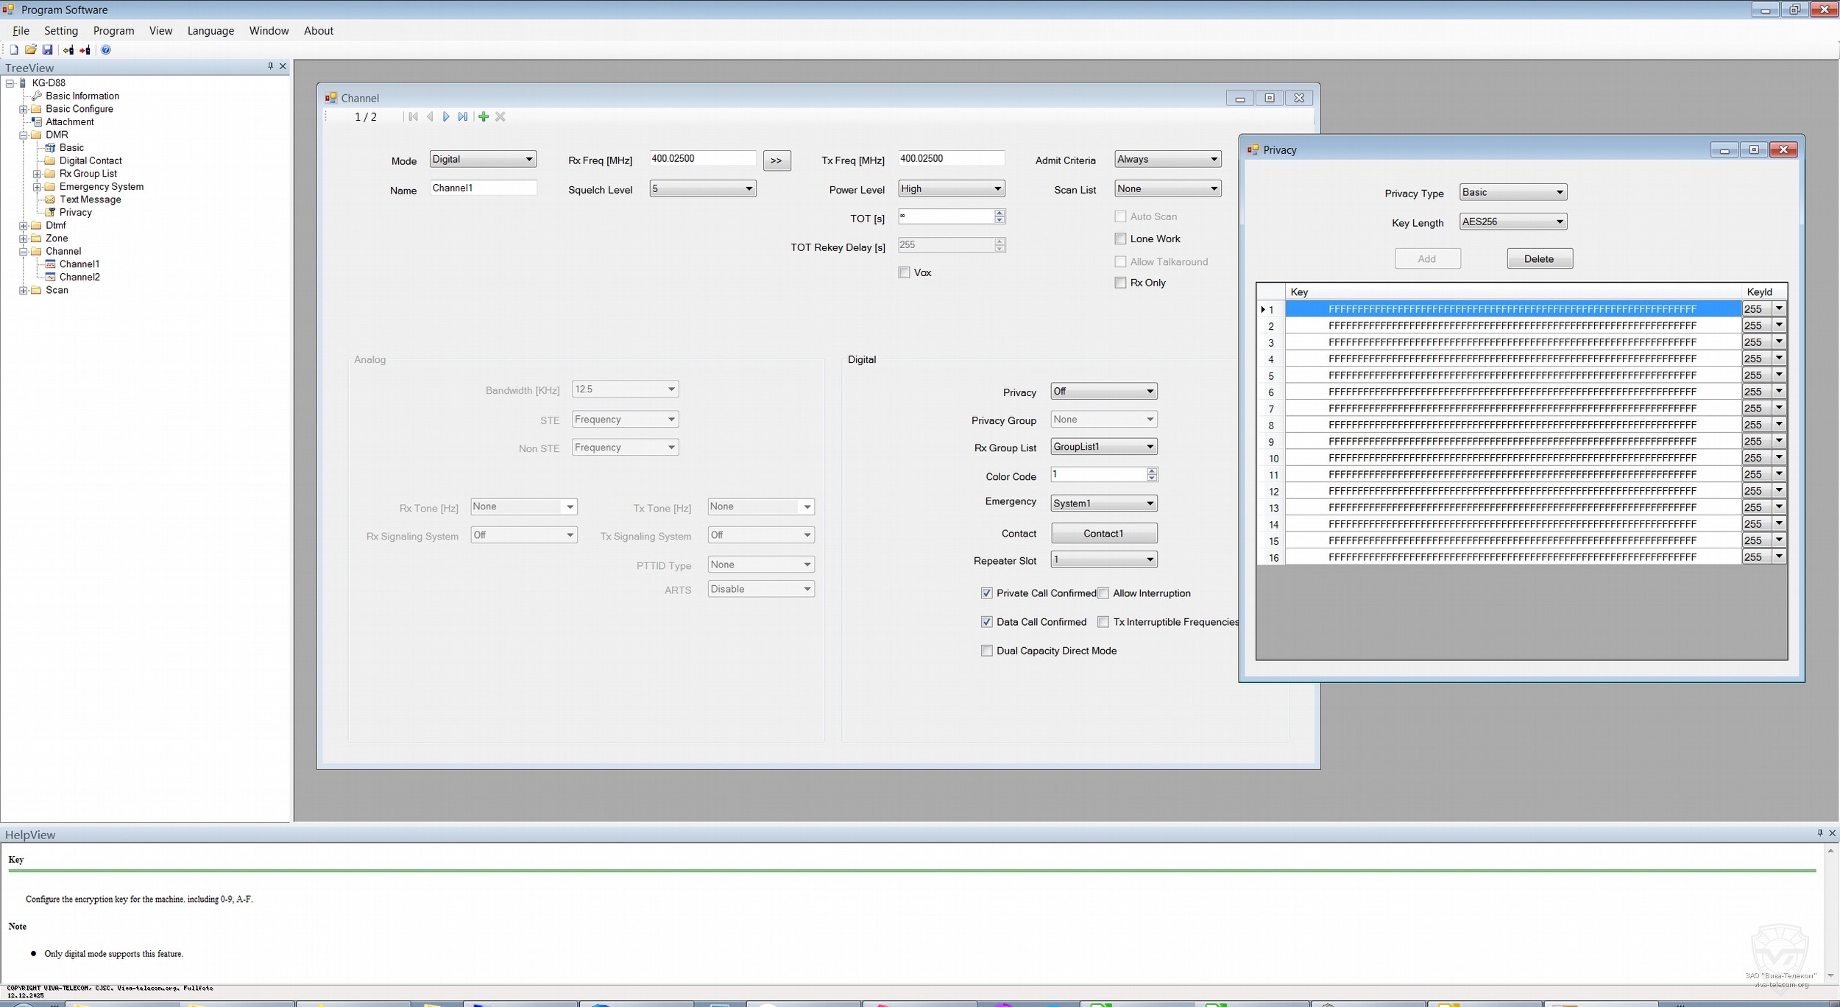Enable the Lone Work checkbox
Screen dimensions: 1840x1007
tap(1120, 239)
